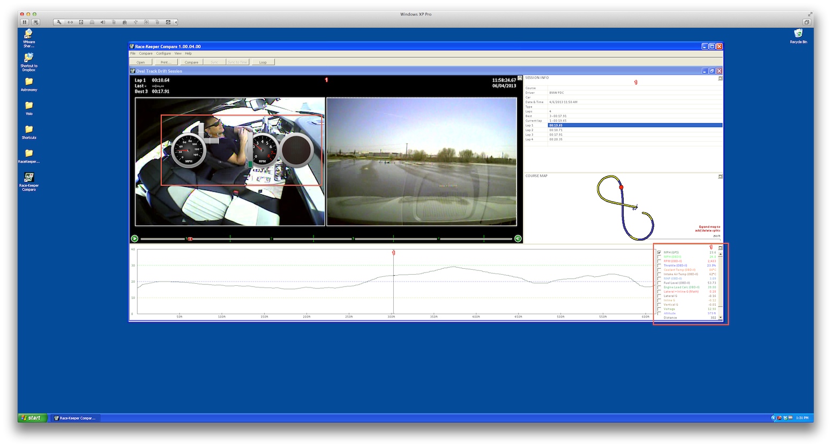This screenshot has width=831, height=447.
Task: Click the forward-facing track video
Action: [x=422, y=162]
